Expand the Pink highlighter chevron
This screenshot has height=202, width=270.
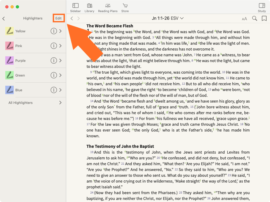[x=60, y=46]
